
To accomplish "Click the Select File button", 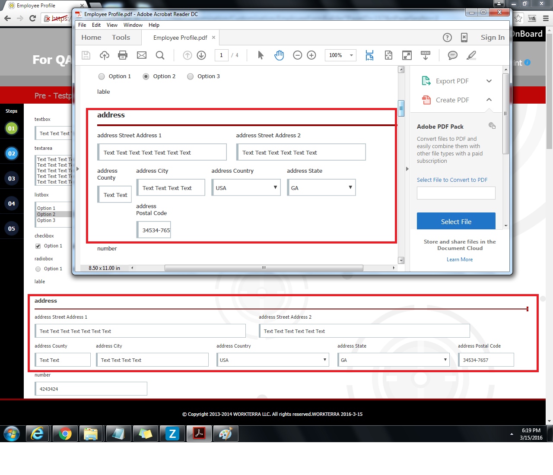I will (456, 222).
